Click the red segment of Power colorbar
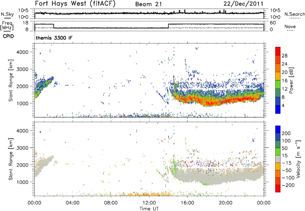Screen dimensions: 305x211 pos(278,51)
